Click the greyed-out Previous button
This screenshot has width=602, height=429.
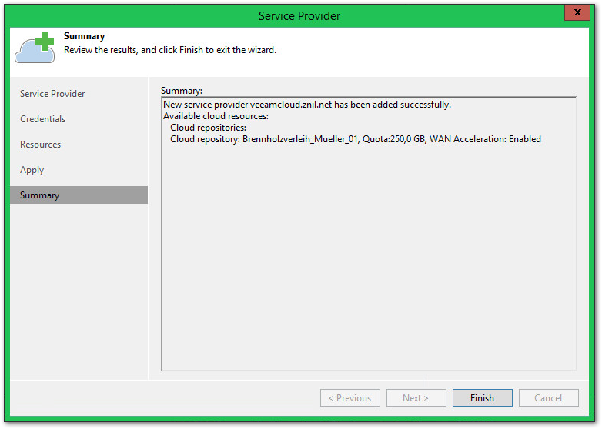point(349,398)
